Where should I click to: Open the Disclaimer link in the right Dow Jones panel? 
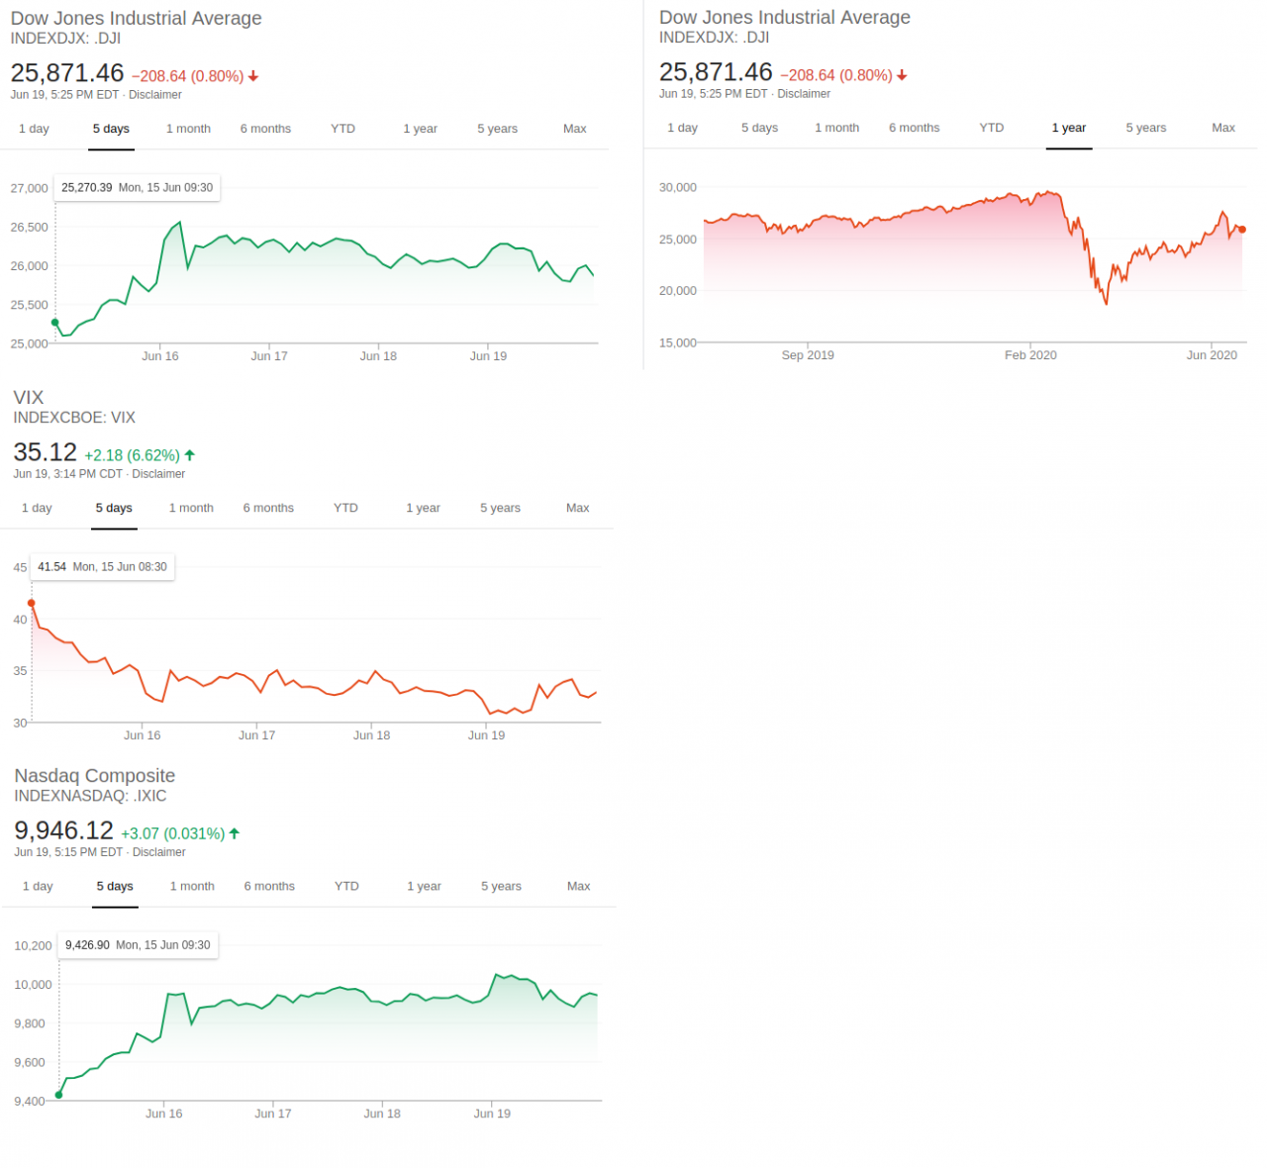click(804, 94)
